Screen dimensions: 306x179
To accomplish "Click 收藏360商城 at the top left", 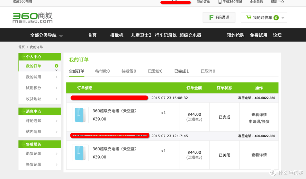I will (x=22, y=2).
